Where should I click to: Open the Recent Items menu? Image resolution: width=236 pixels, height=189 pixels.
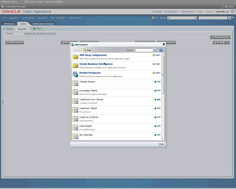pos(28,18)
